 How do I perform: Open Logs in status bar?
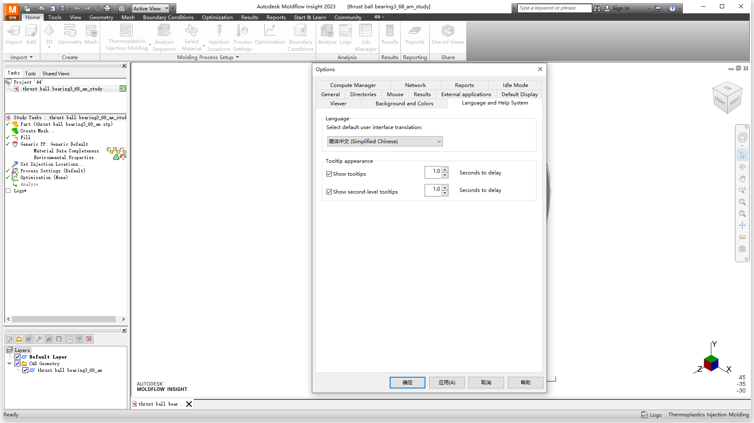tap(652, 415)
